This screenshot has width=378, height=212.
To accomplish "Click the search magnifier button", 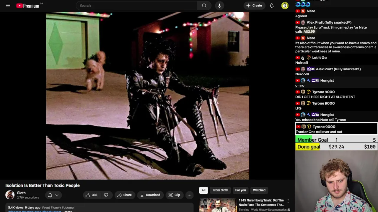I will point(204,6).
